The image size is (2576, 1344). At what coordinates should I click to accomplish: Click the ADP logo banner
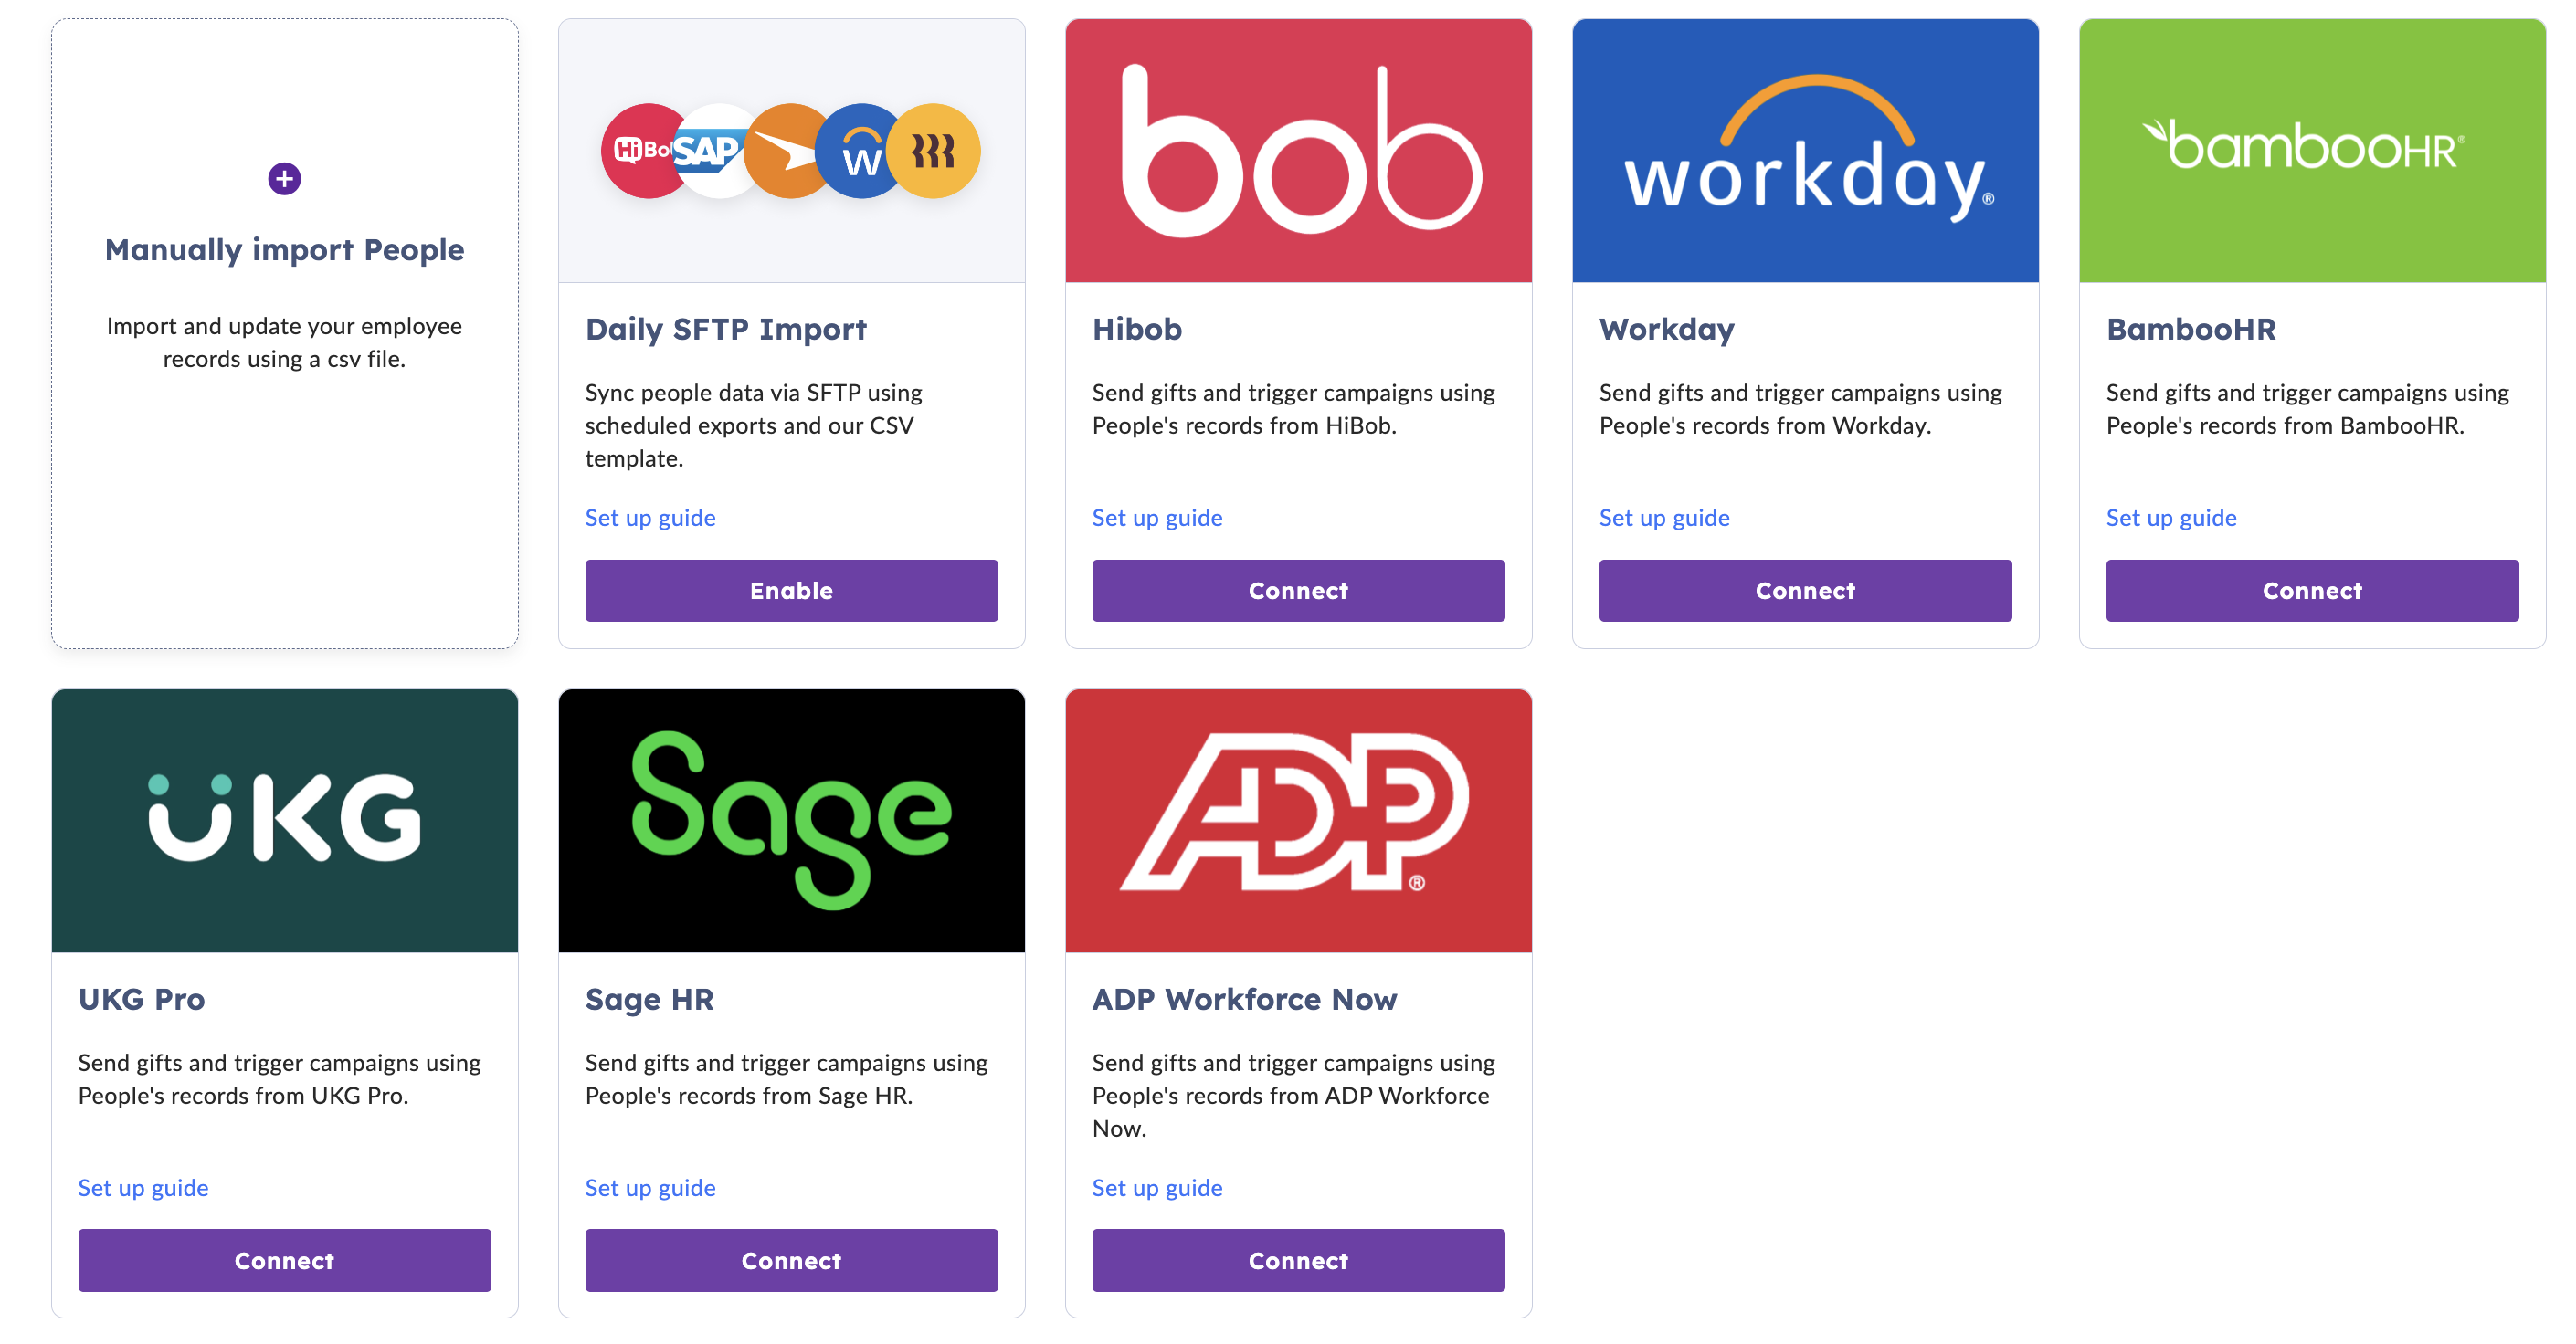pyautogui.click(x=1298, y=821)
